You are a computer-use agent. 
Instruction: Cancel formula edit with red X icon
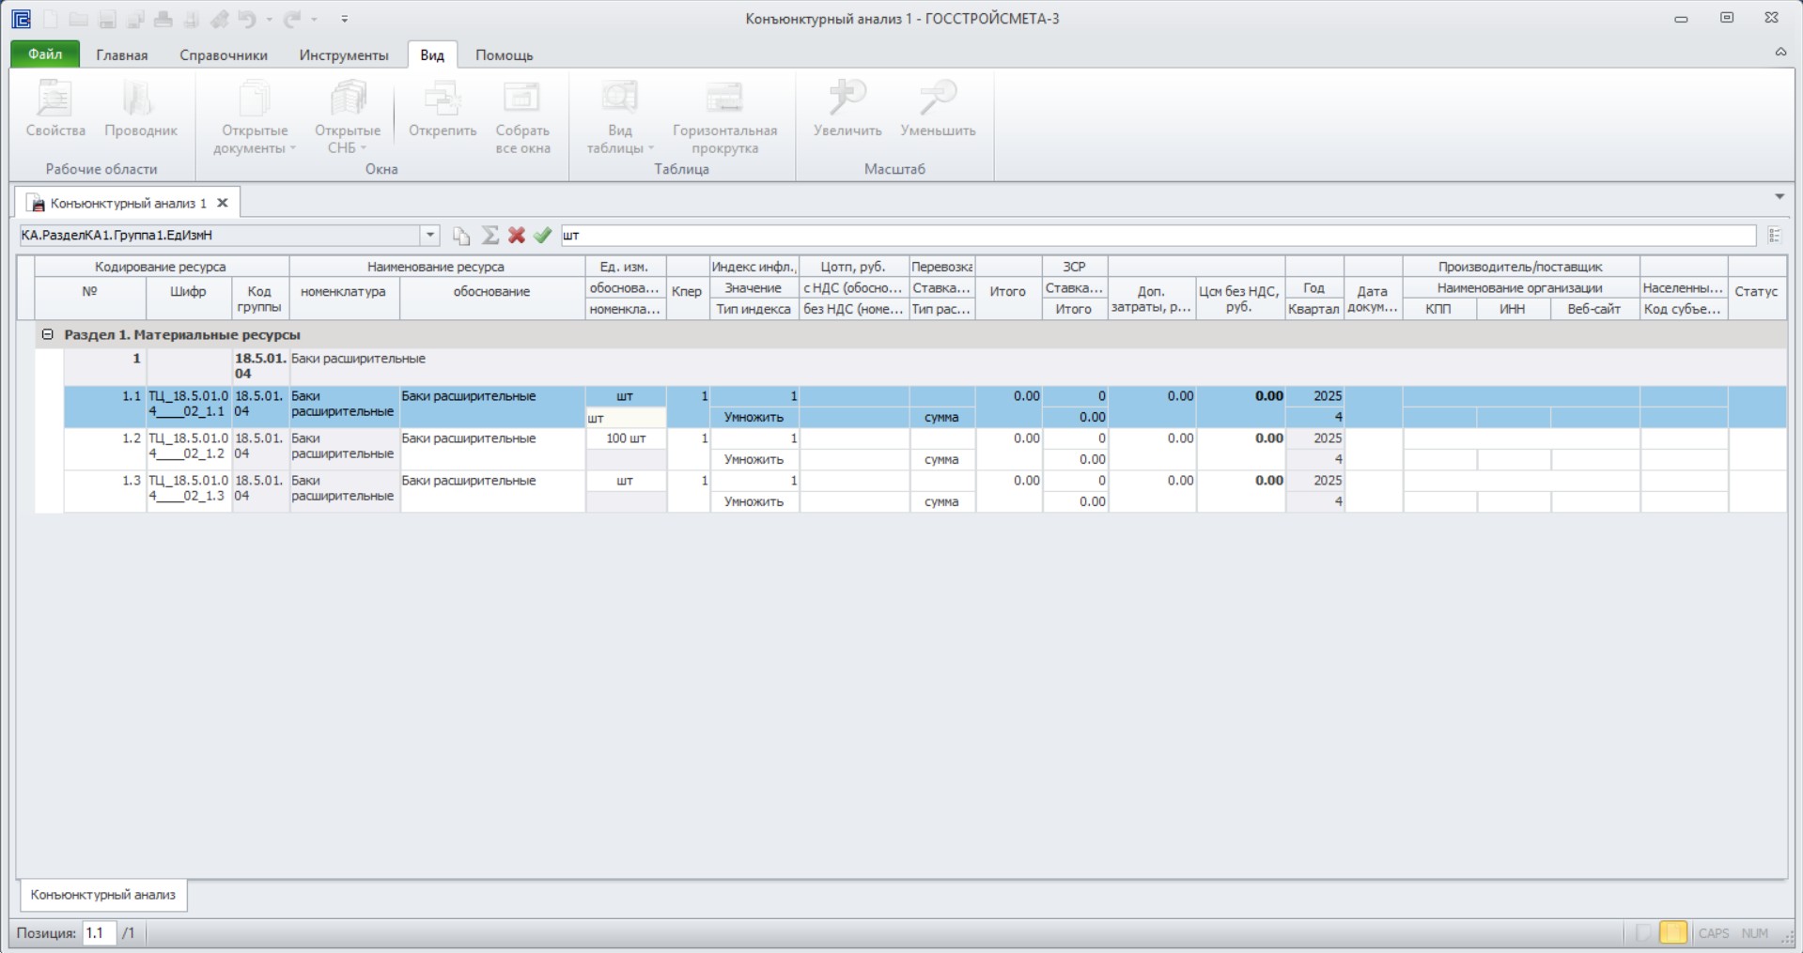[x=516, y=236]
